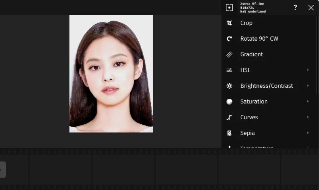Select the Crop tool icon
319x190 pixels.
coord(229,23)
